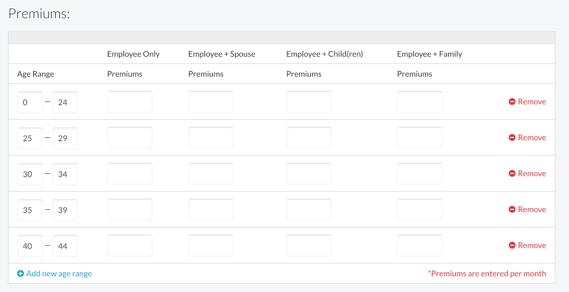Click the red minus icon for 25–29 row
569x292 pixels.
[x=512, y=137]
